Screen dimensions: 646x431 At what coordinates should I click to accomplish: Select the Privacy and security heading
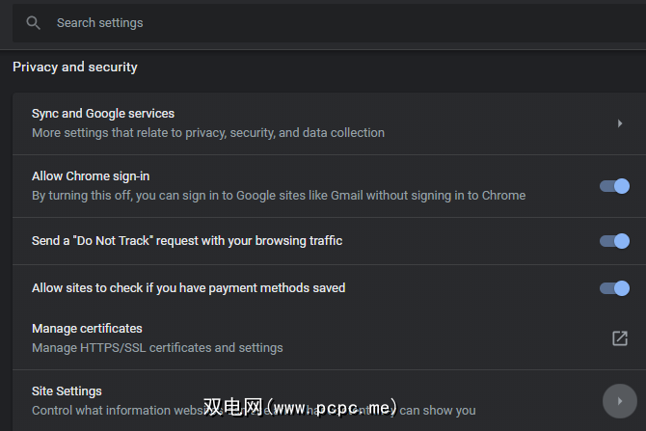pos(75,67)
